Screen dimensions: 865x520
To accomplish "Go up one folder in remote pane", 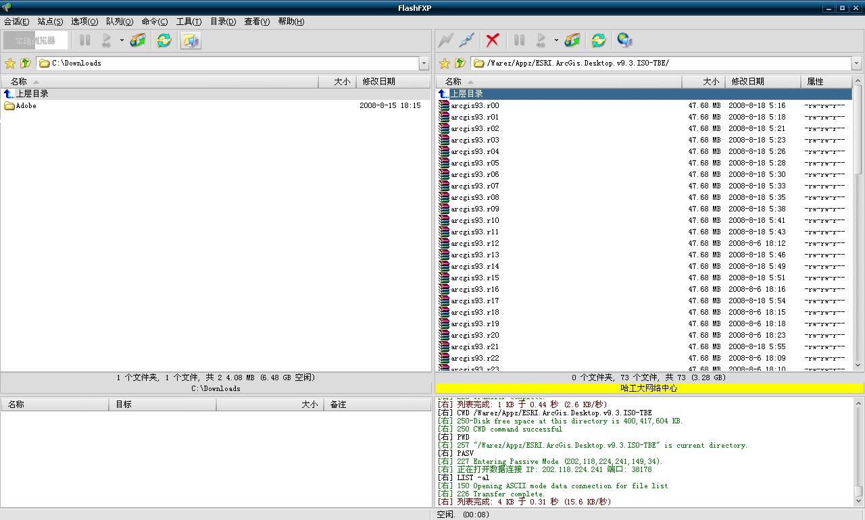I will tap(460, 63).
